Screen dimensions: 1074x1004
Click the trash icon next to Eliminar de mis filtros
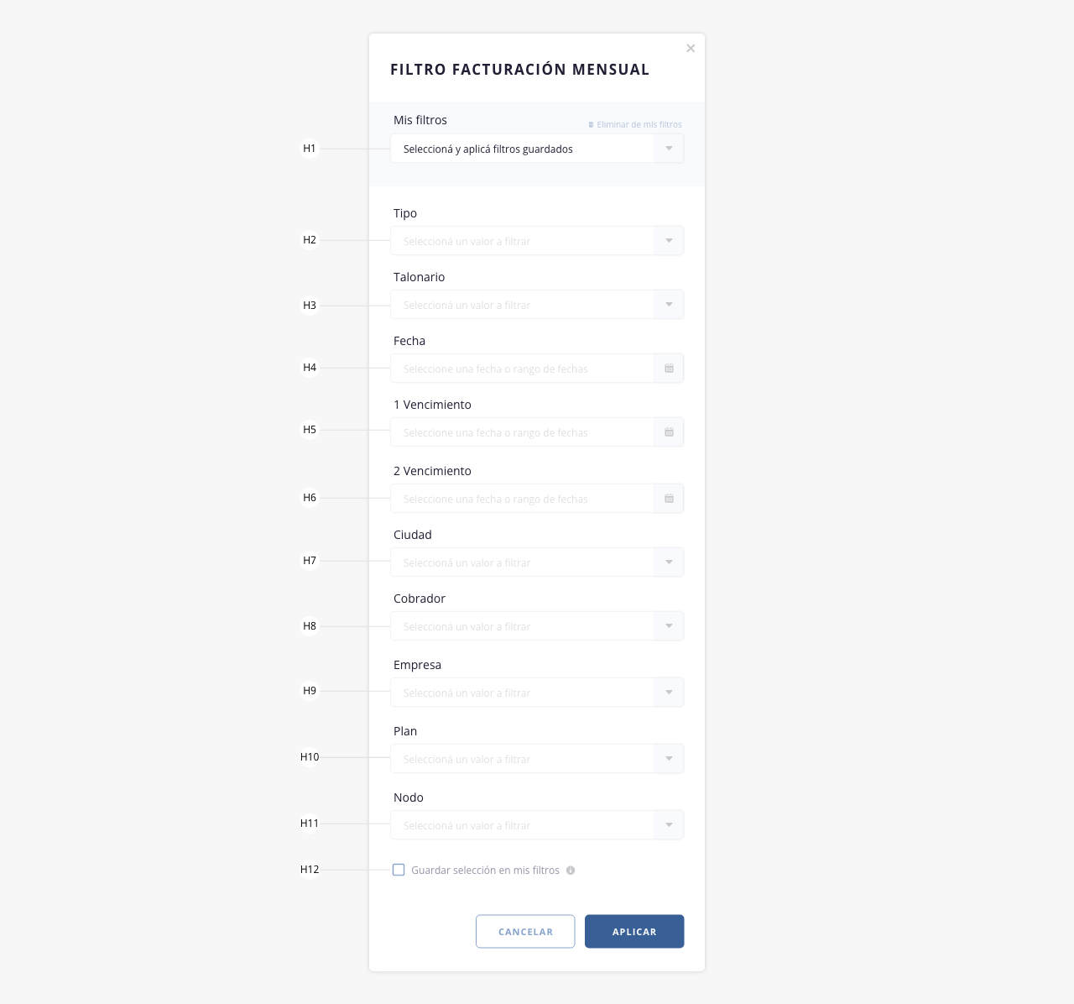pos(591,124)
